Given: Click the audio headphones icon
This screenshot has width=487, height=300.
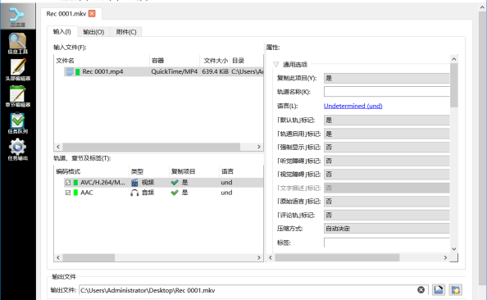Looking at the screenshot, I should pos(134,193).
